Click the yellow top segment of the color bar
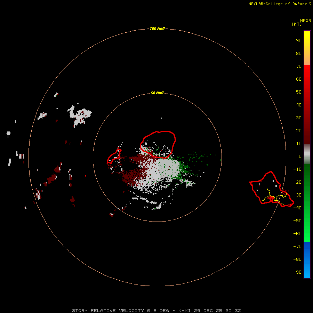 307,48
